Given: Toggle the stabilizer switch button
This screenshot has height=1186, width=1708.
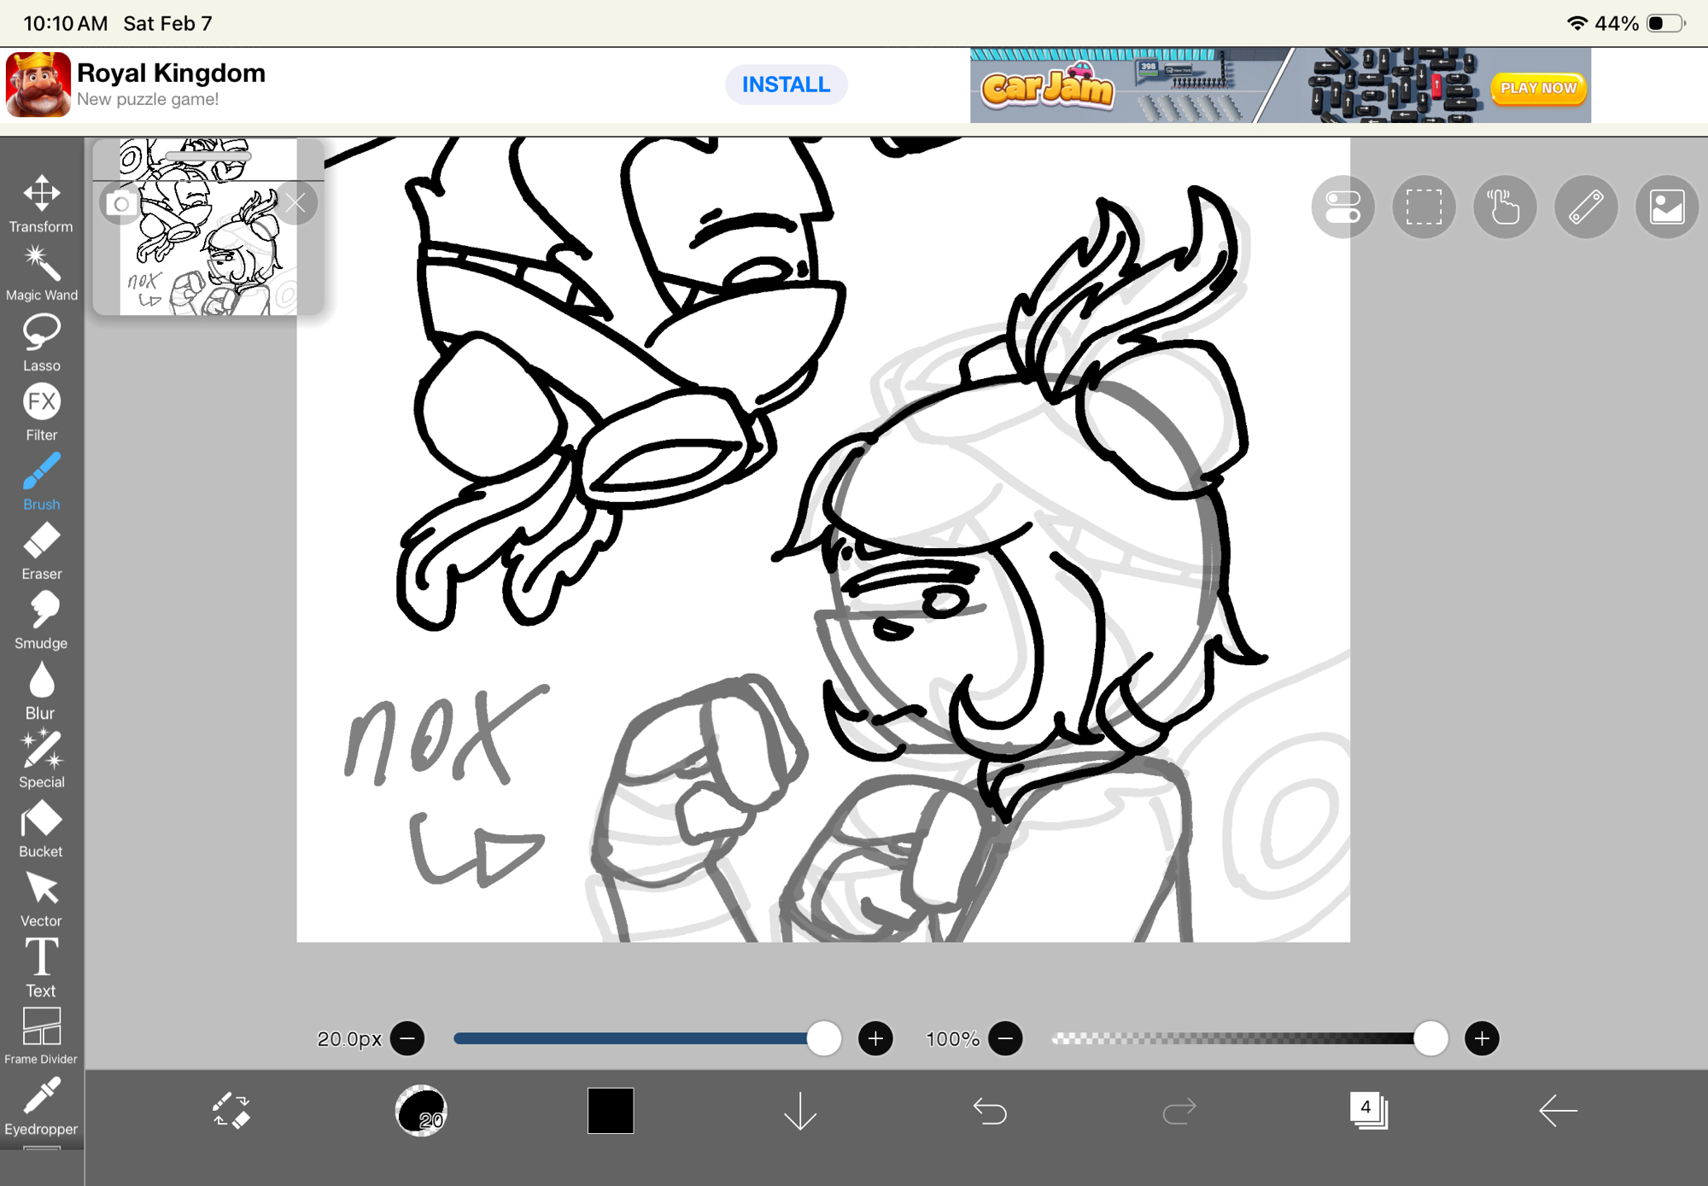Looking at the screenshot, I should point(1342,207).
